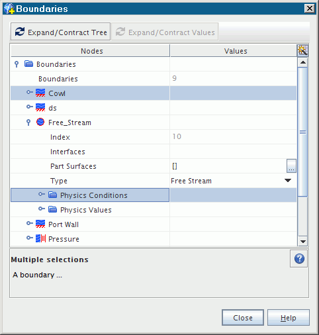Select the Port Wall tree item
Screen dimensions: 319x335
tap(64, 224)
